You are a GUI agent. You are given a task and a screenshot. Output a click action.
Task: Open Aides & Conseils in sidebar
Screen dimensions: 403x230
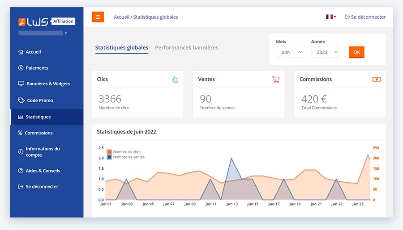[x=43, y=171]
